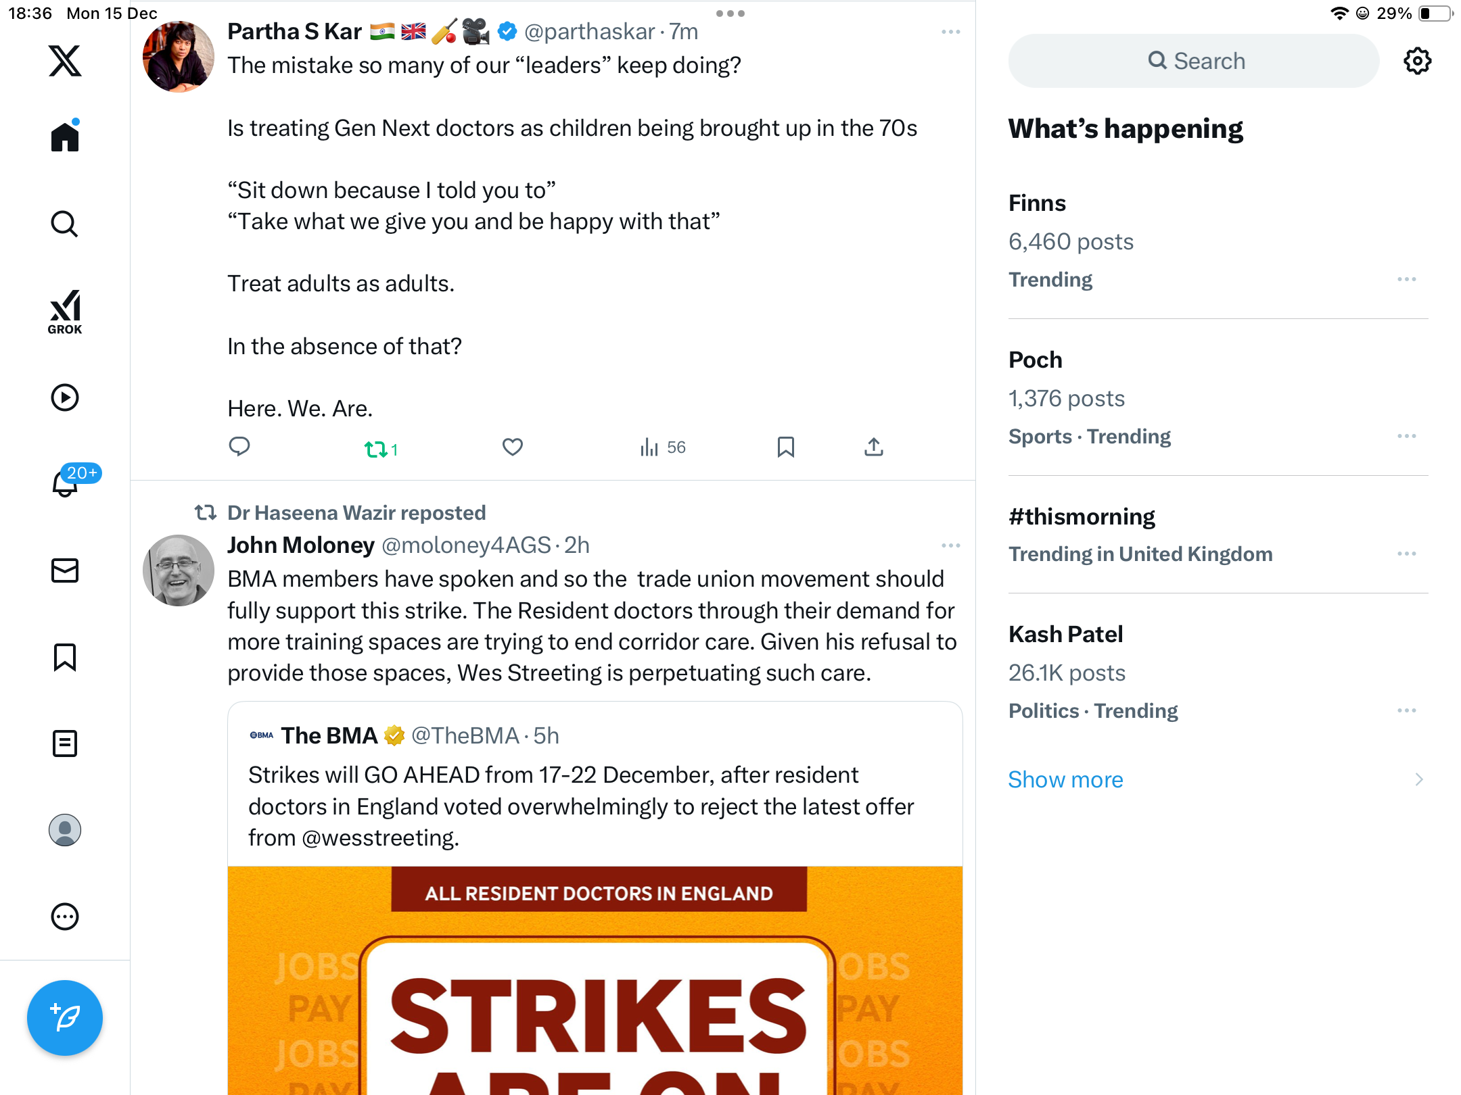Open the Lists sidebar icon
The height and width of the screenshot is (1095, 1461).
click(x=65, y=744)
